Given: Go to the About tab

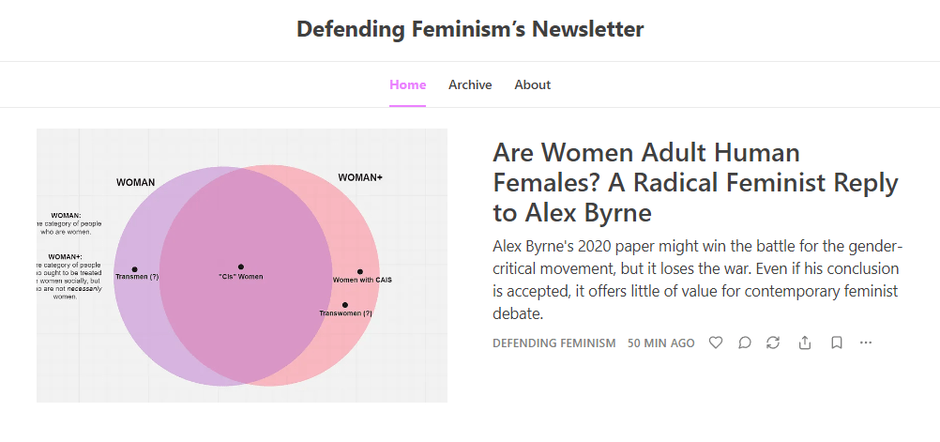Looking at the screenshot, I should coord(532,84).
